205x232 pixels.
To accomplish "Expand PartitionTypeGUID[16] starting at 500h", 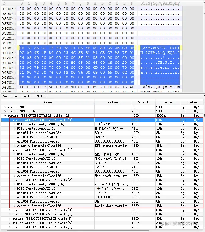I will point(14,184).
